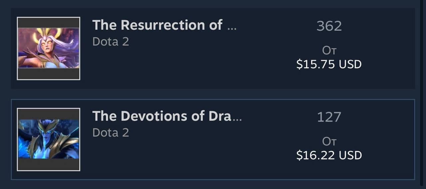Open the Resurrection item thumbnail image
Image resolution: width=426 pixels, height=189 pixels.
pos(49,48)
